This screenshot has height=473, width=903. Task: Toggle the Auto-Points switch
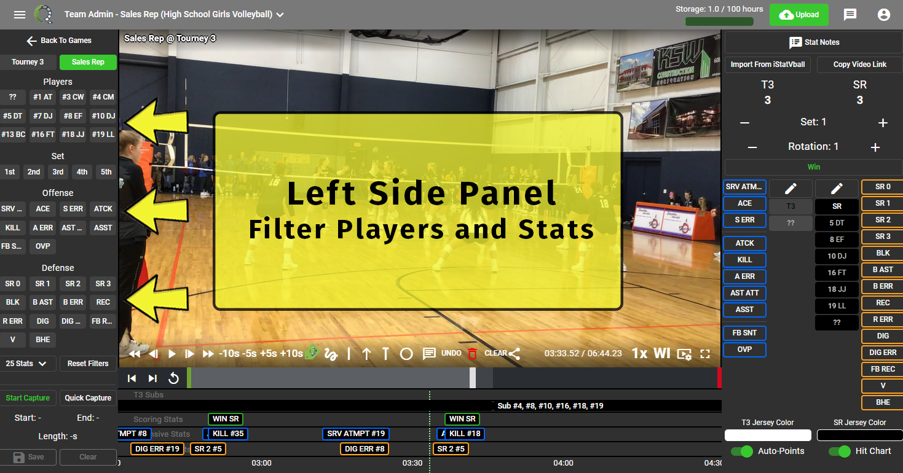743,451
